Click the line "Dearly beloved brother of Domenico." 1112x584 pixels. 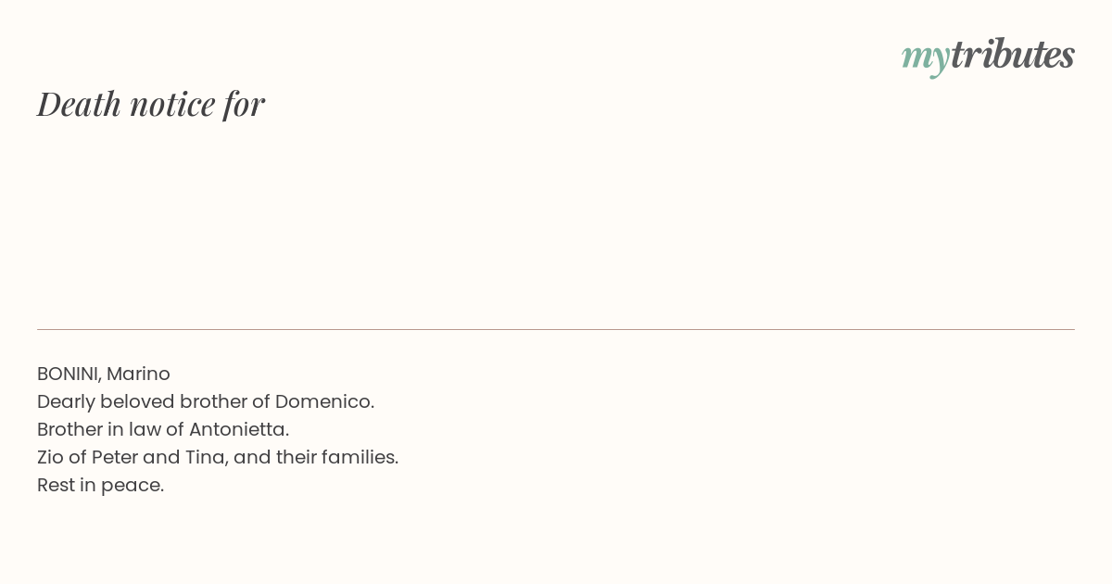206,401
